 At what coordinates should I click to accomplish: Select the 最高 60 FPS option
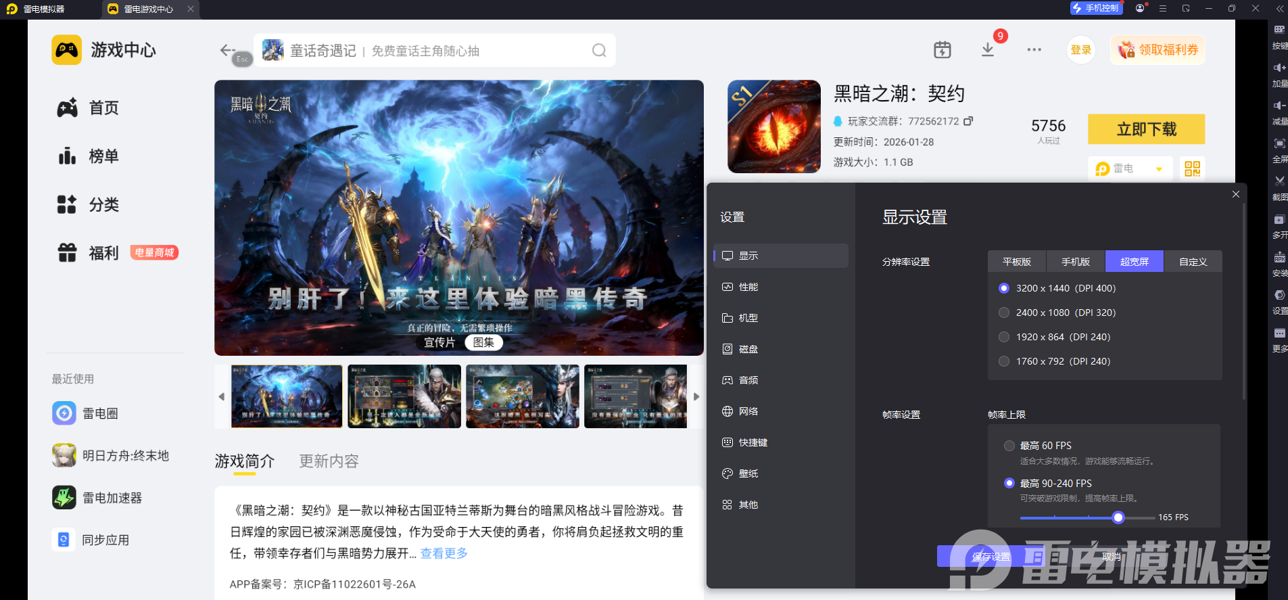[1009, 446]
